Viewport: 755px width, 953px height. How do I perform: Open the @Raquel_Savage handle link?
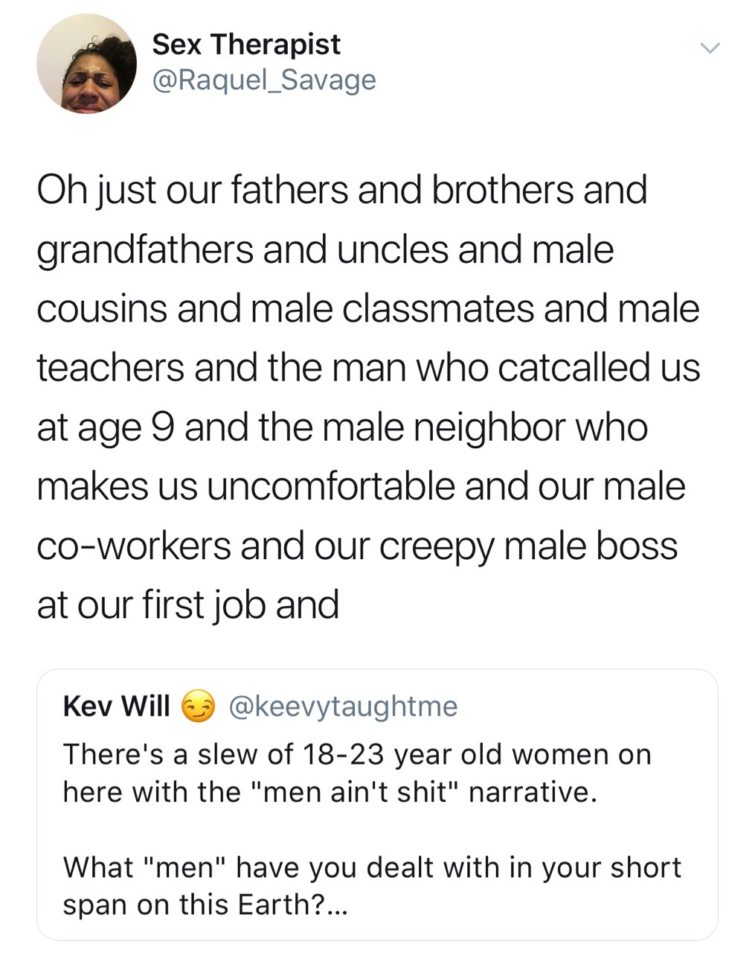[x=264, y=80]
